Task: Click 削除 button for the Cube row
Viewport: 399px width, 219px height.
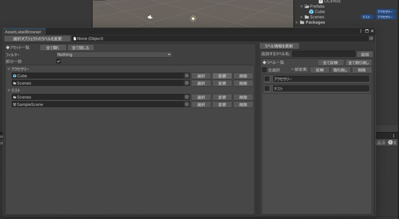Action: coord(243,76)
